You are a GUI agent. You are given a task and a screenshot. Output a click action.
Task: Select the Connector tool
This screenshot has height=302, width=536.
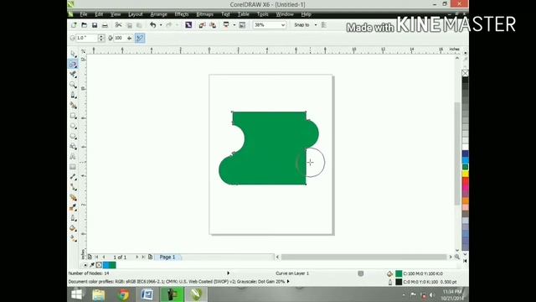tap(73, 187)
